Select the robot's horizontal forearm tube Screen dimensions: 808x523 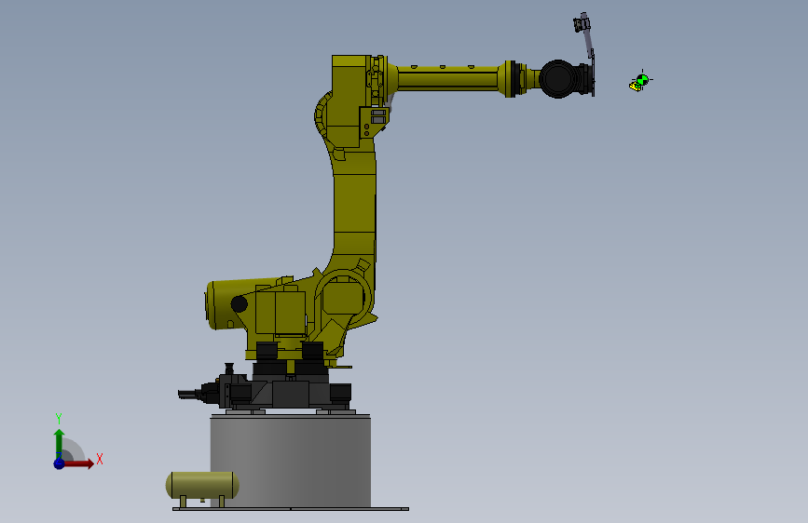(x=447, y=79)
